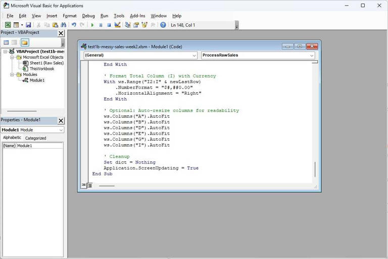Image resolution: width=388 pixels, height=259 pixels.
Task: Collapse the Modules folder node
Action: (x=12, y=74)
